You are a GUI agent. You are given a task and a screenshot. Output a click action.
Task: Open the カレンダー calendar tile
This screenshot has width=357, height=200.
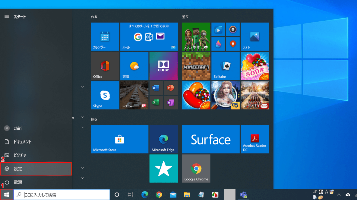pyautogui.click(x=105, y=36)
